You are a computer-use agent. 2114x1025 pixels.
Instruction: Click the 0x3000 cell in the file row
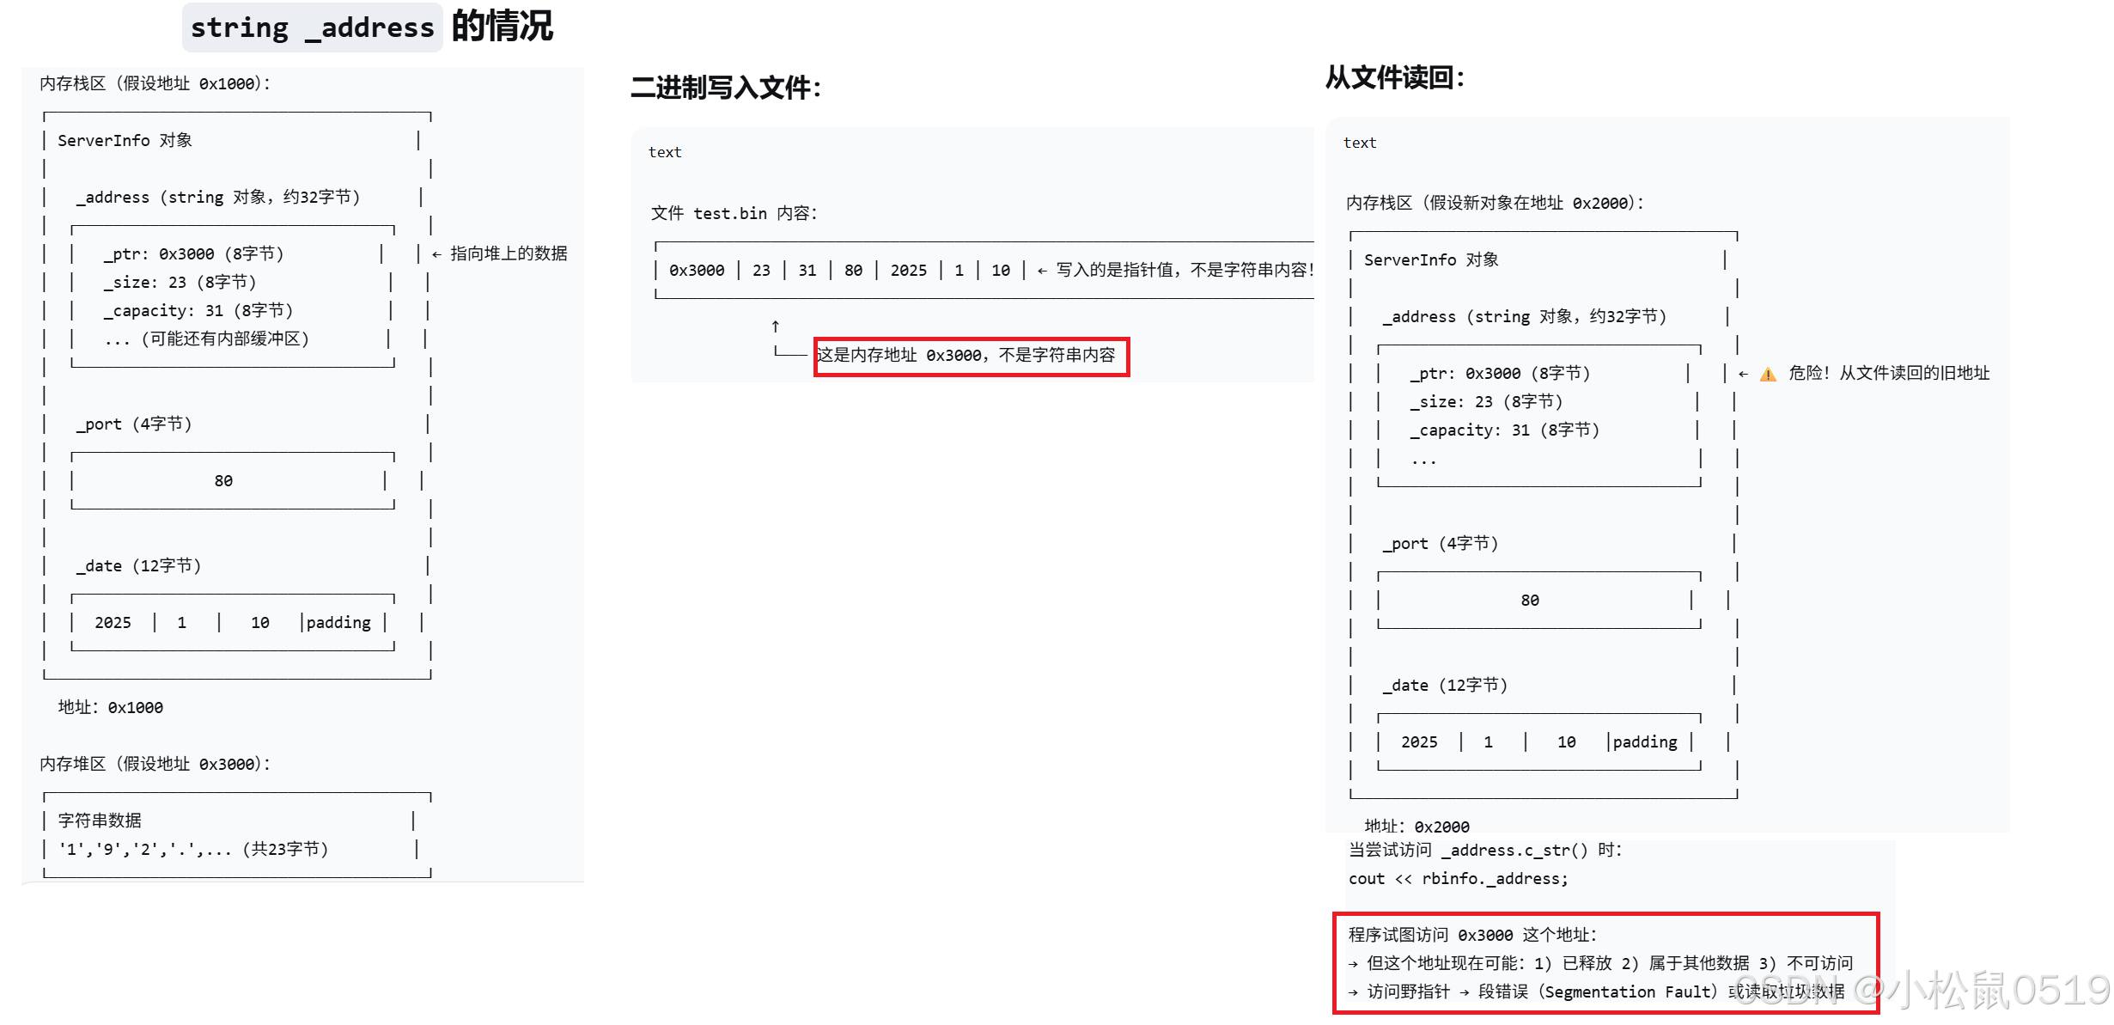point(696,271)
